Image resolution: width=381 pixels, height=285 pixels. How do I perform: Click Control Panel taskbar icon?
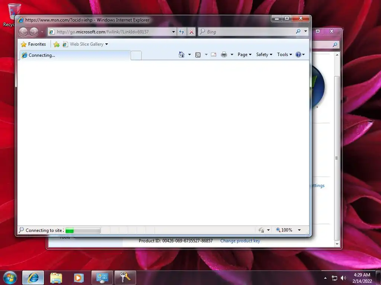(x=102, y=278)
